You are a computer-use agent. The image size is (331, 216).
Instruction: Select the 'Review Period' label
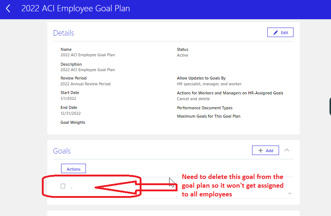tap(73, 78)
